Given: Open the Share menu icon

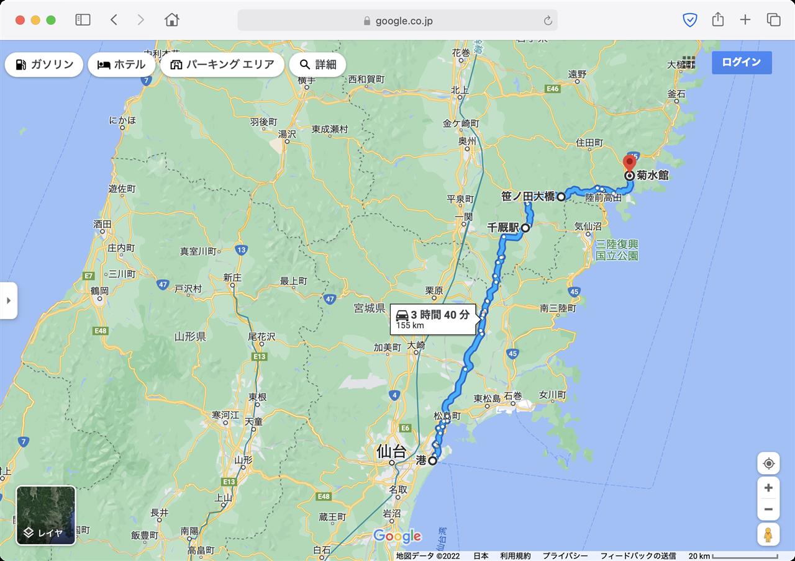Looking at the screenshot, I should coord(718,19).
